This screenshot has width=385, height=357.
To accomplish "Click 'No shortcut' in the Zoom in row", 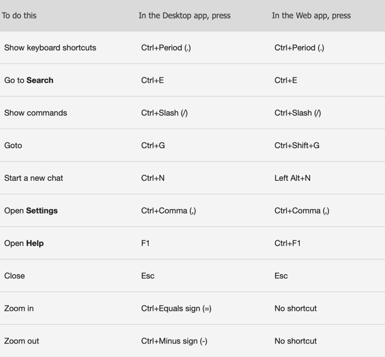I will pyautogui.click(x=295, y=308).
